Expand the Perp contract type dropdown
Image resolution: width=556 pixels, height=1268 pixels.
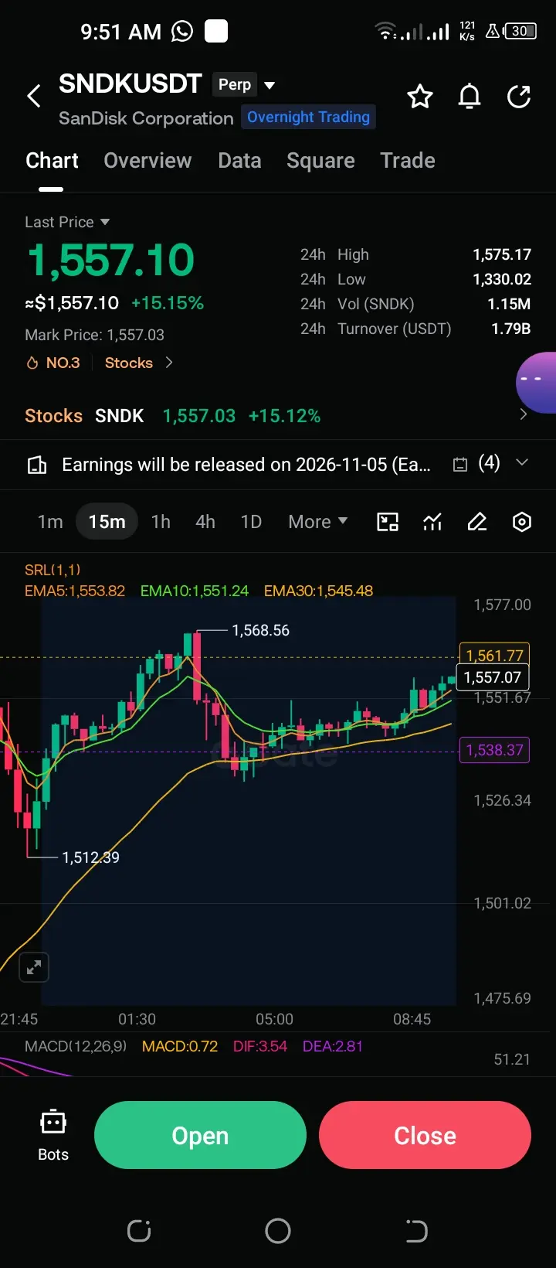[244, 84]
